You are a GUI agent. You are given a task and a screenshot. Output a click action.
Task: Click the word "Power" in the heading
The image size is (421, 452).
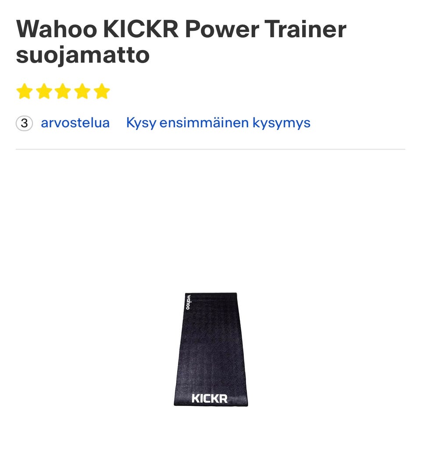pos(222,29)
